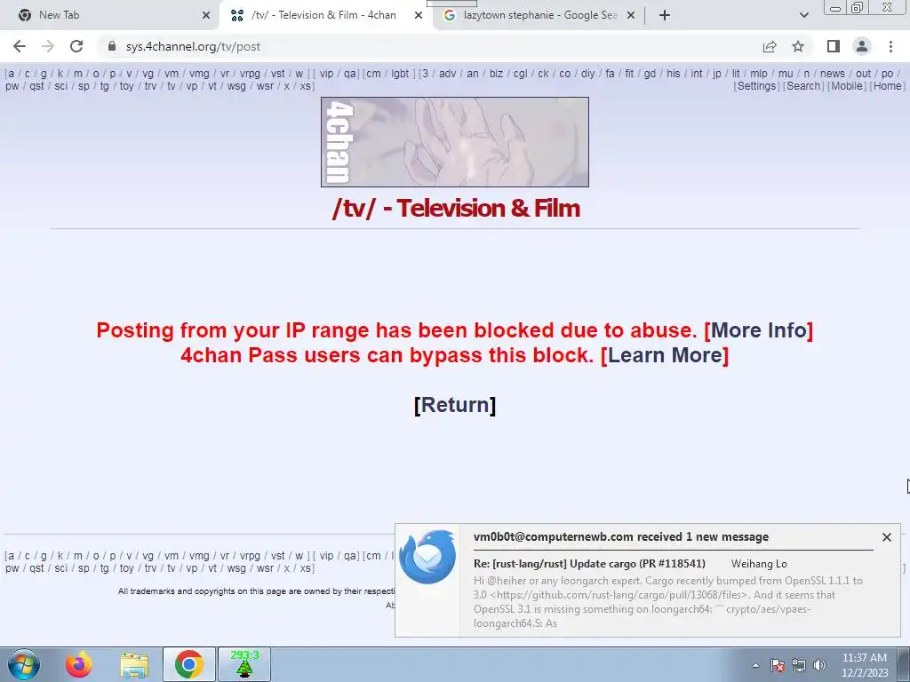Reload the page with the refresh icon
Viewport: 910px width, 682px height.
(x=76, y=46)
